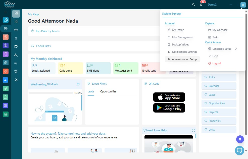Image resolution: width=248 pixels, height=159 pixels.
Task: Open the orange dollar finance module icon
Action: (6, 37)
